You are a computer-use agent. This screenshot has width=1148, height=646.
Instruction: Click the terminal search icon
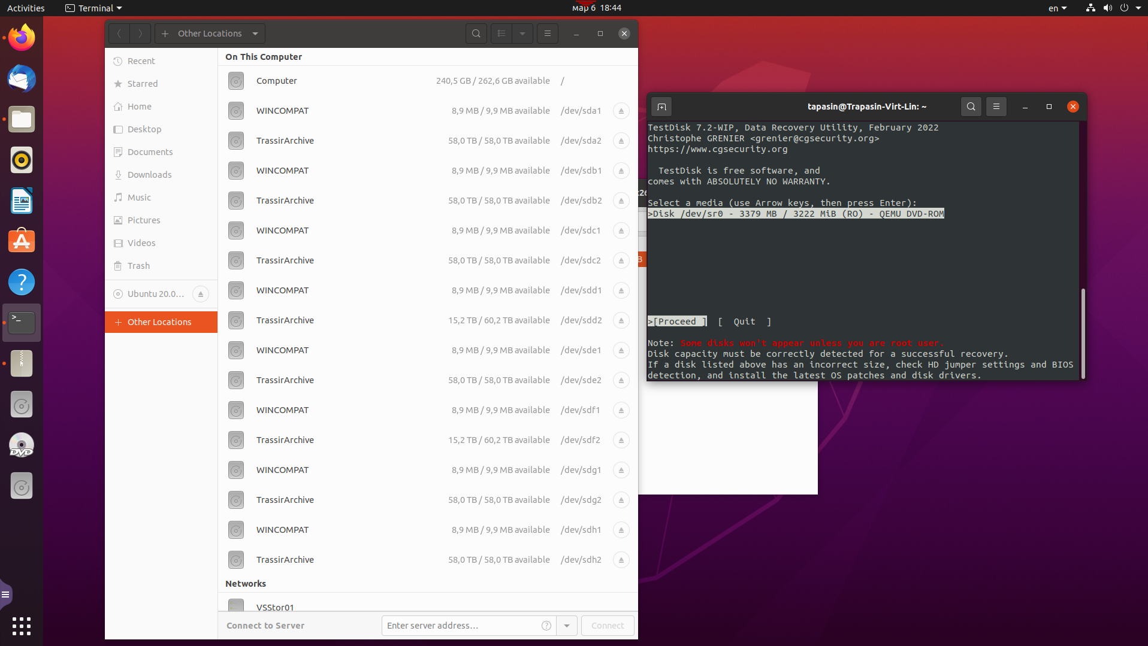pyautogui.click(x=971, y=107)
